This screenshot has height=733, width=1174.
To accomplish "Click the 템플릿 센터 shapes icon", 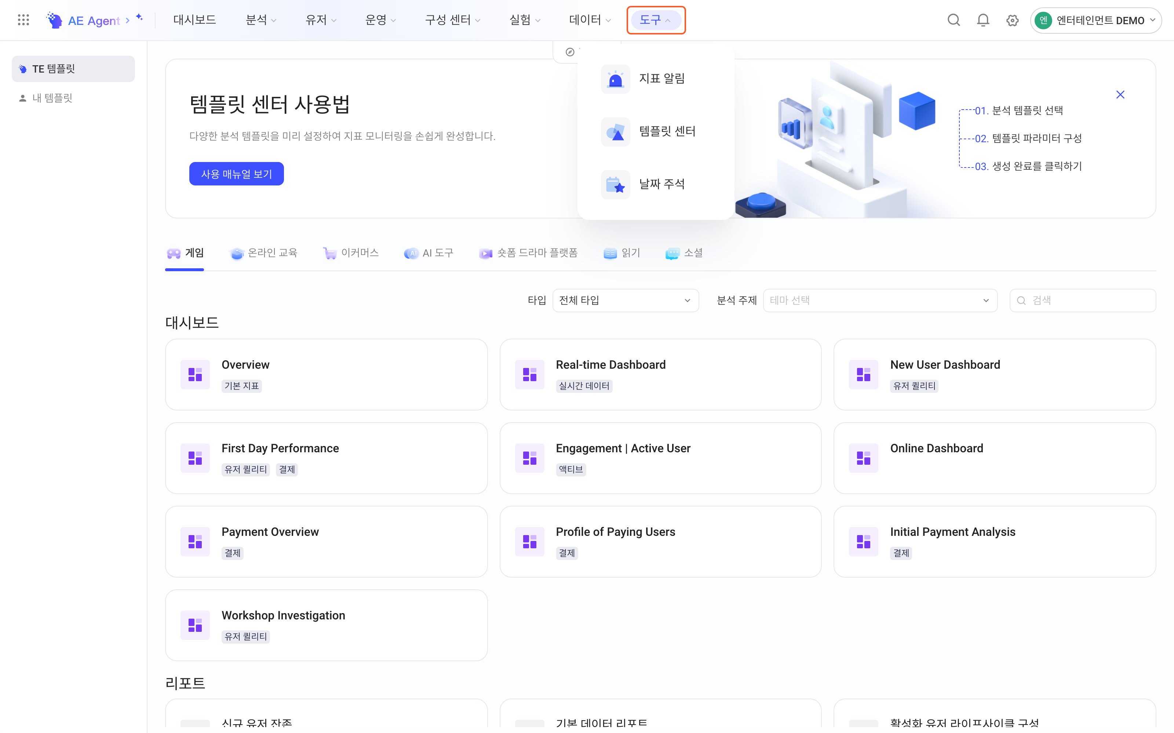I will [x=615, y=131].
